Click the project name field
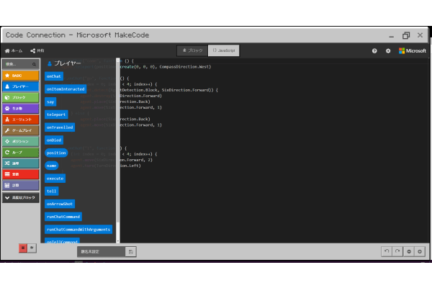The width and height of the screenshot is (432, 288). click(102, 251)
